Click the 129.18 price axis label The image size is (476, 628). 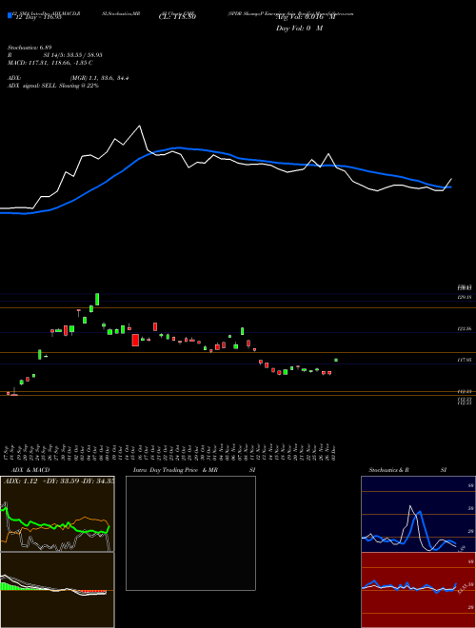(465, 297)
